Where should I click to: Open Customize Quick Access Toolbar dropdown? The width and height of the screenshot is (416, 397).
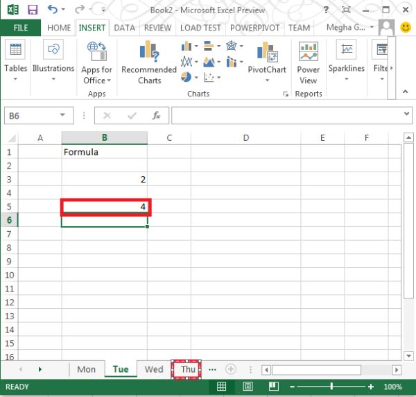point(103,10)
